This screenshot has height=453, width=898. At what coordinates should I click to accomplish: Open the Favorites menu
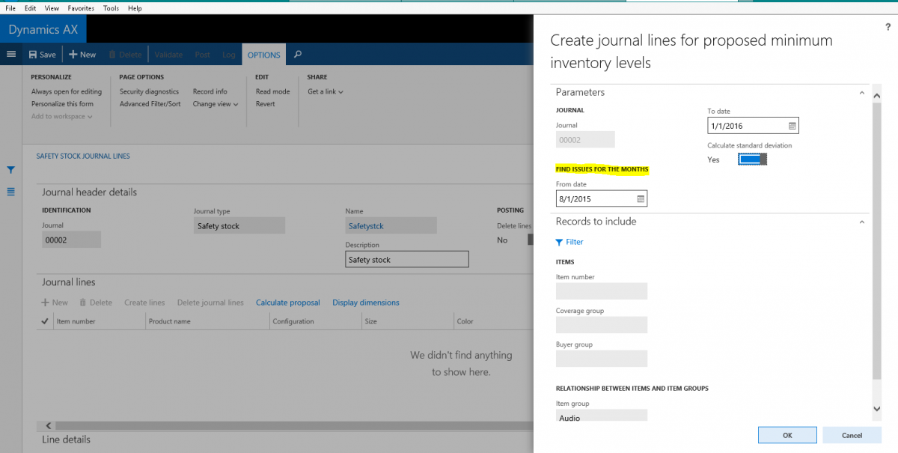[x=81, y=7]
